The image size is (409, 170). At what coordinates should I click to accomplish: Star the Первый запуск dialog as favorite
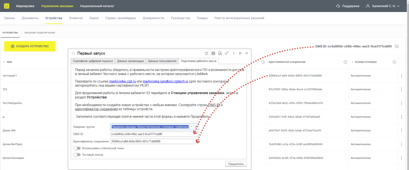pos(73,53)
